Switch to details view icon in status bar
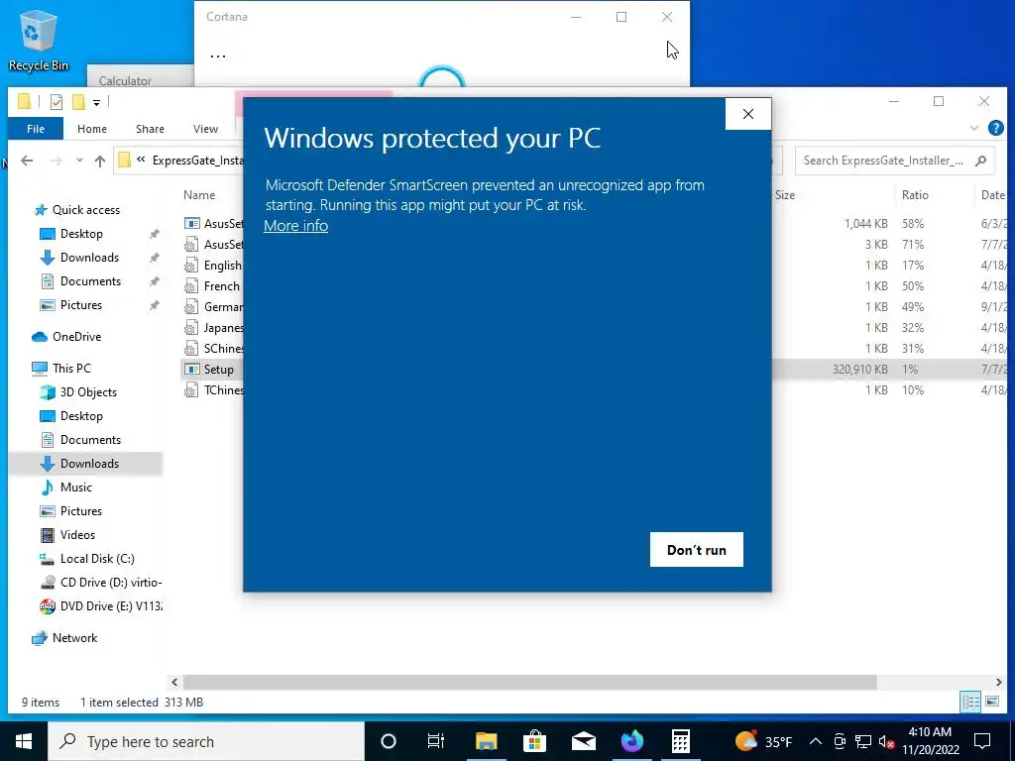The image size is (1015, 761). pyautogui.click(x=970, y=702)
